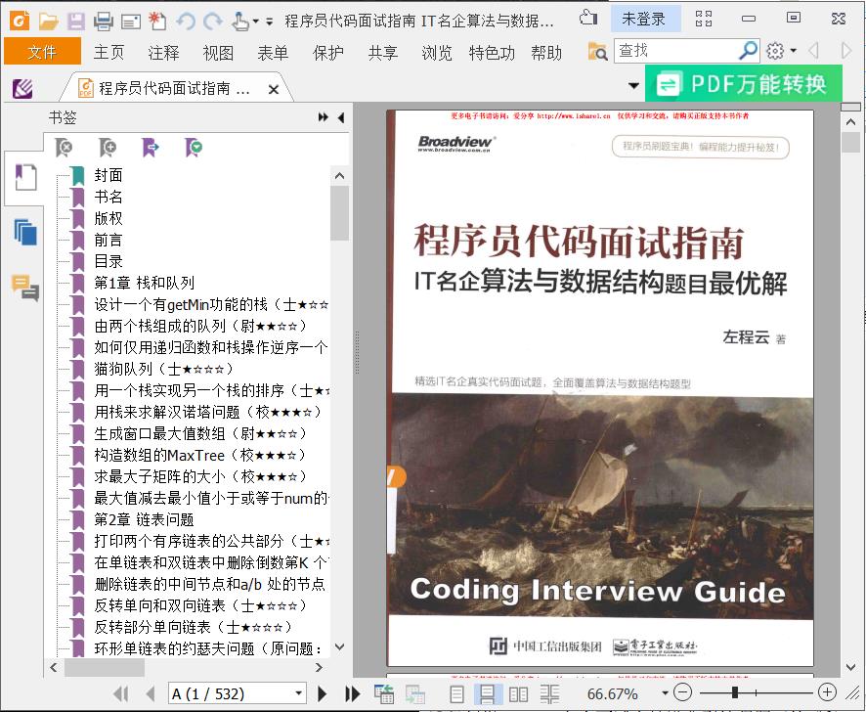Open the Bookmarks side panel icon
The width and height of the screenshot is (866, 712).
tap(25, 178)
